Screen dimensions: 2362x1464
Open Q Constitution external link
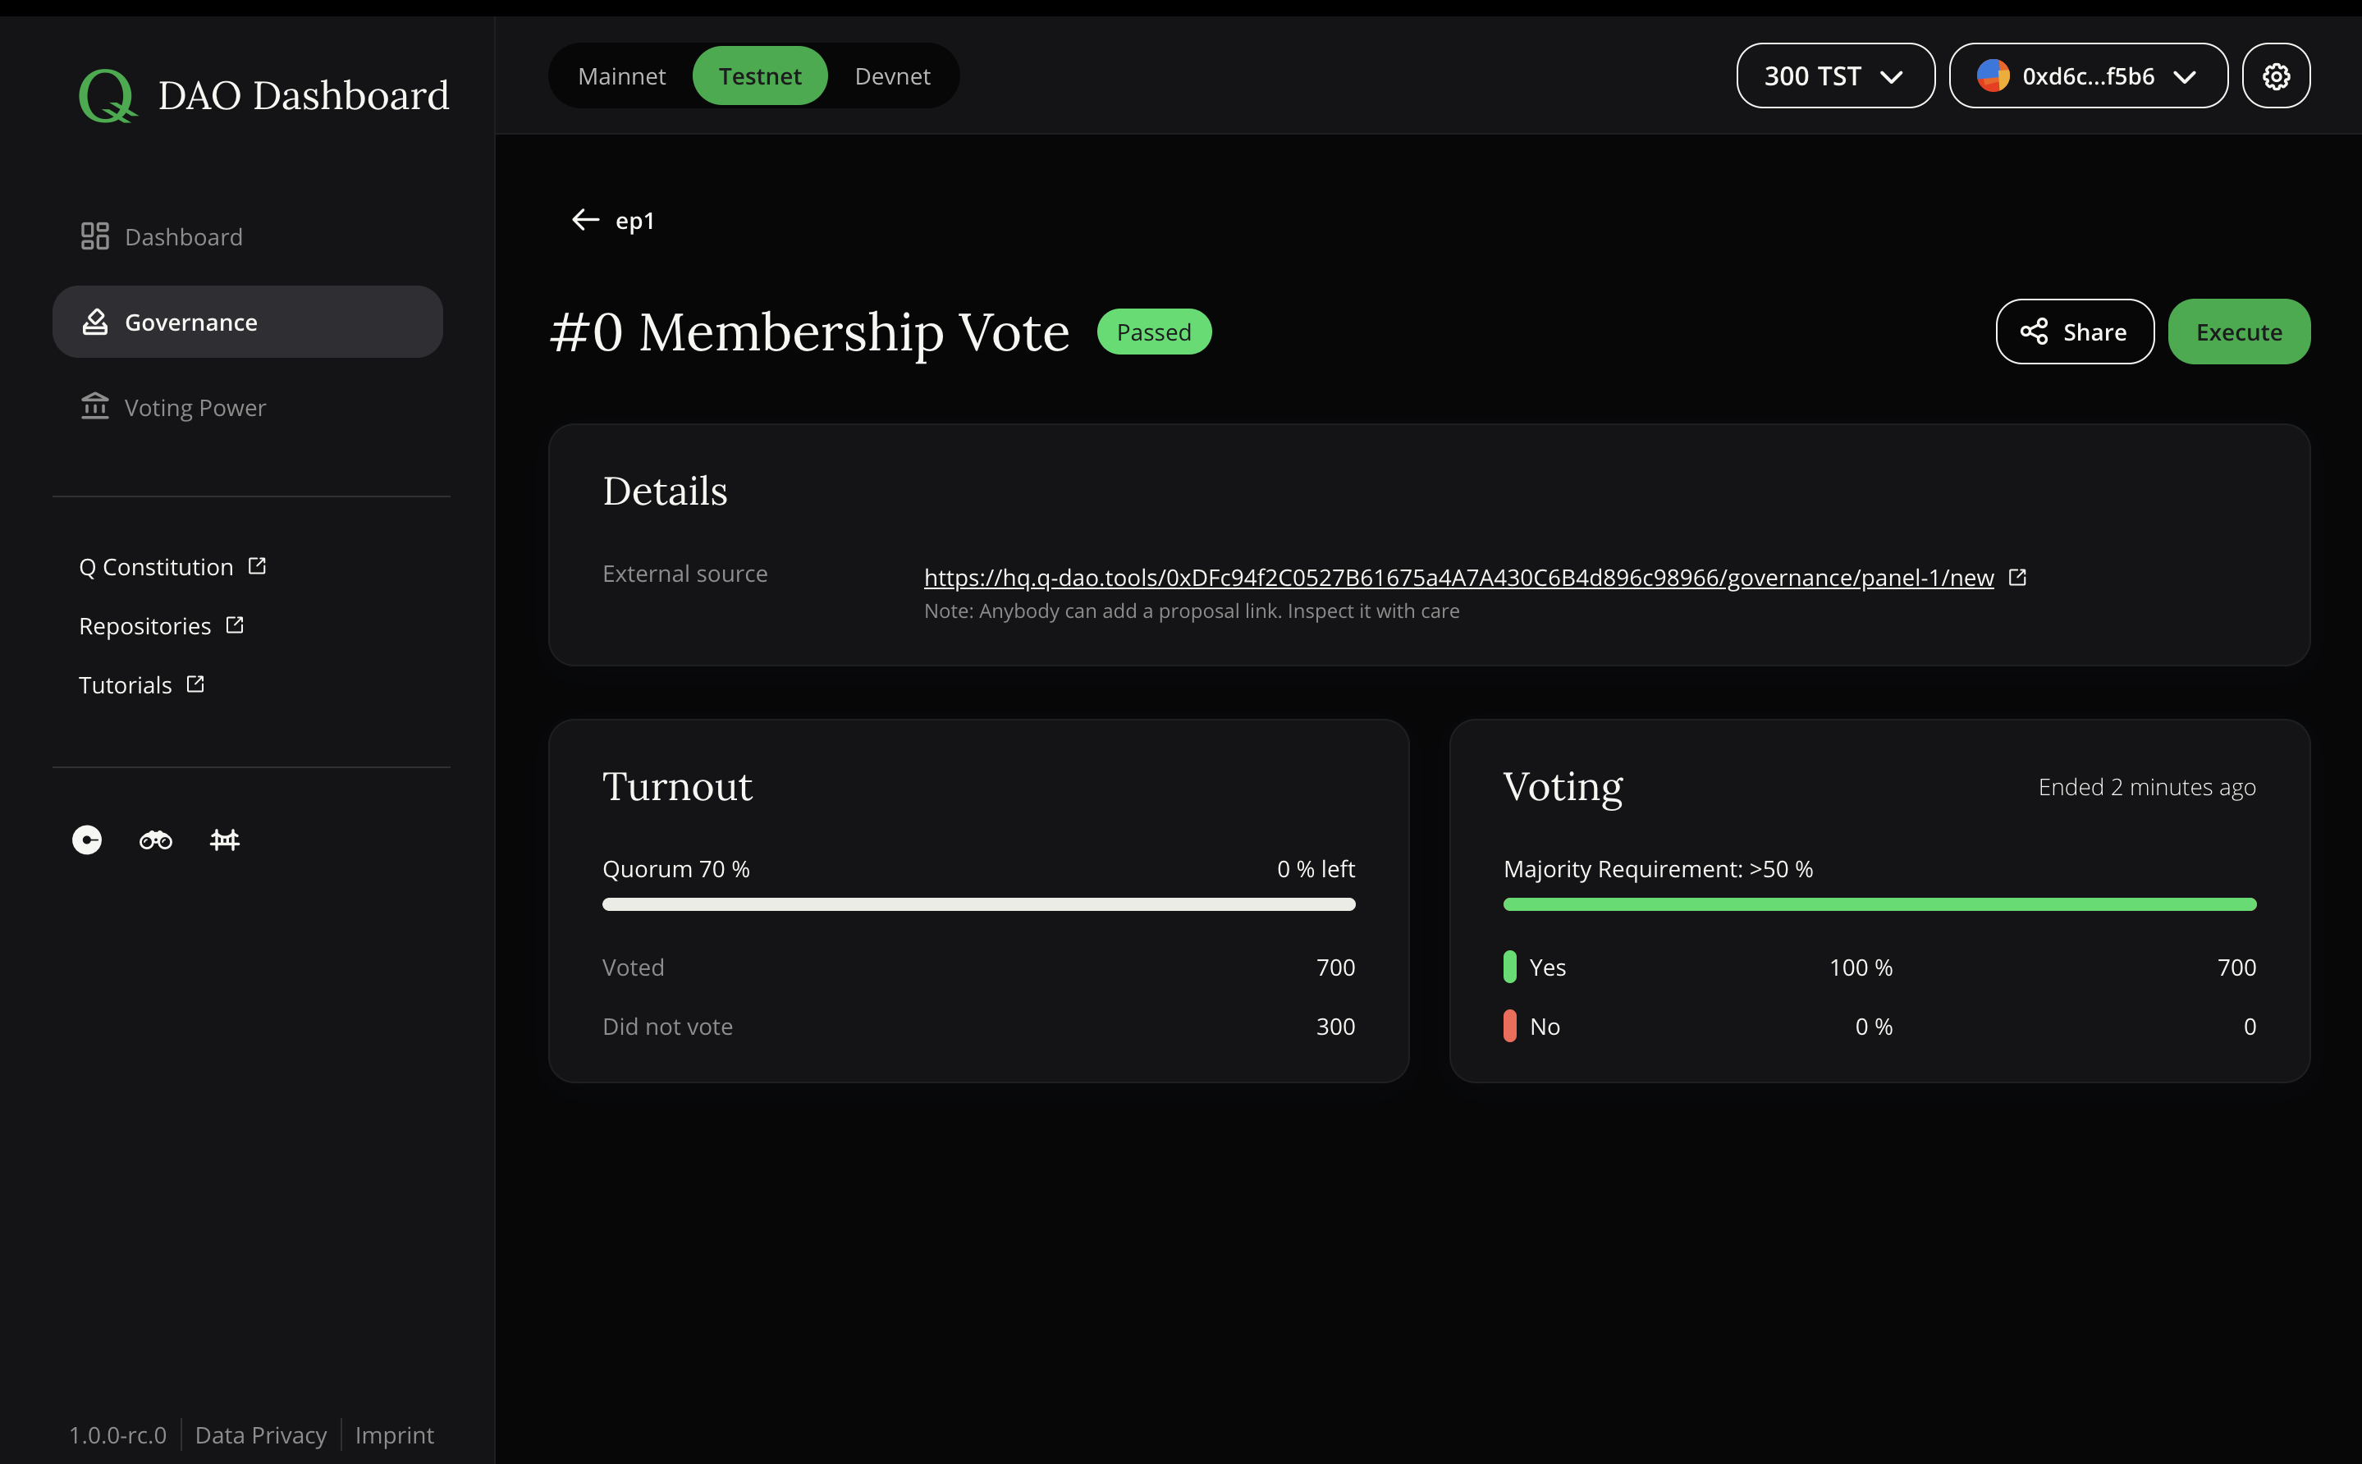pos(174,565)
